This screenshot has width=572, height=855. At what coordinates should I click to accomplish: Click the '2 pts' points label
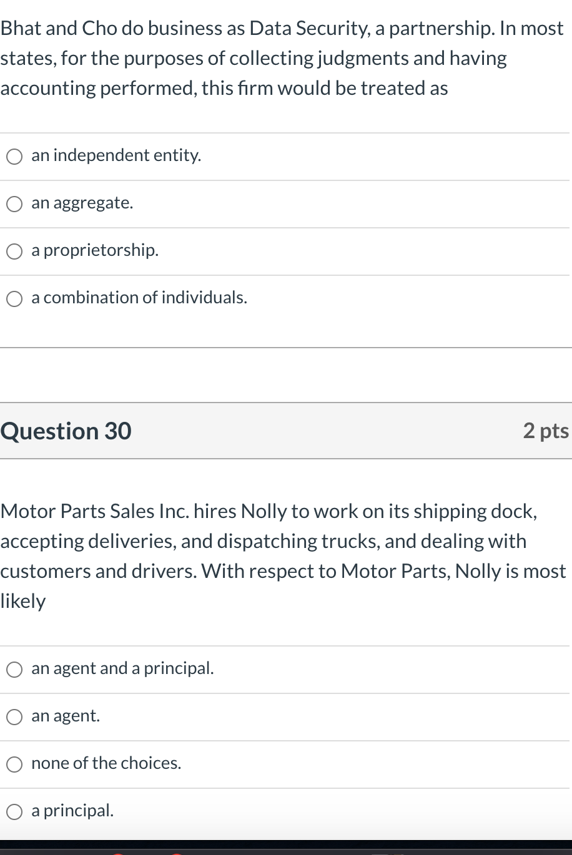[545, 431]
